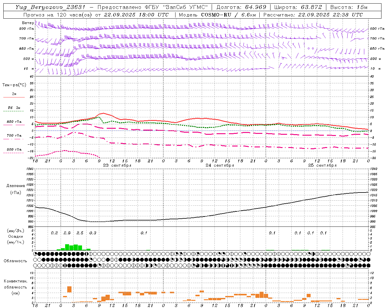Click the Конвективн. облачность panel label
The height and width of the screenshot is (308, 386).
coord(15,284)
